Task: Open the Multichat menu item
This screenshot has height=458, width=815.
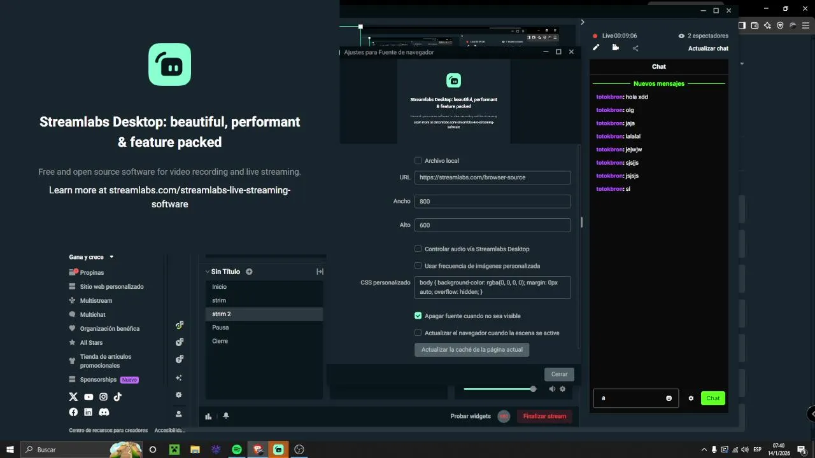Action: [x=87, y=315]
